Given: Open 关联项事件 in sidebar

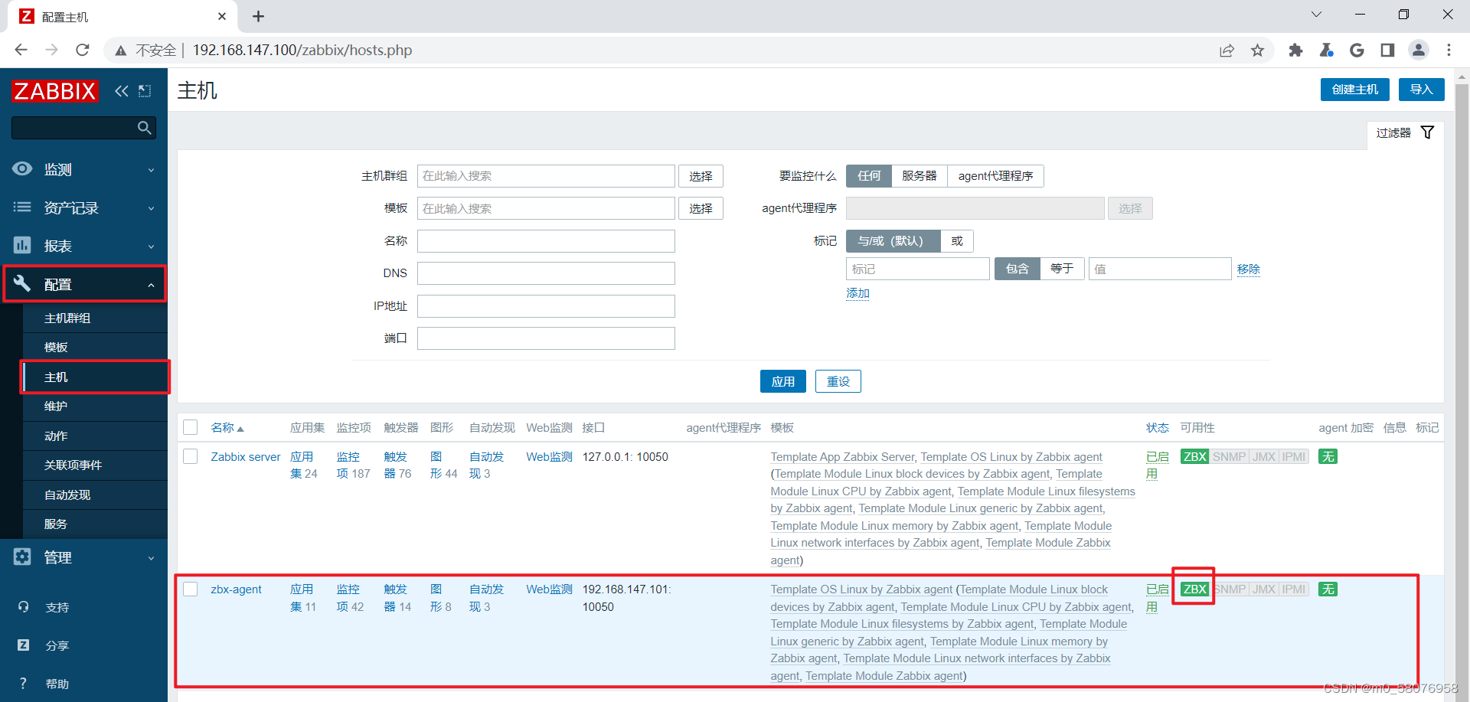Looking at the screenshot, I should [x=95, y=465].
